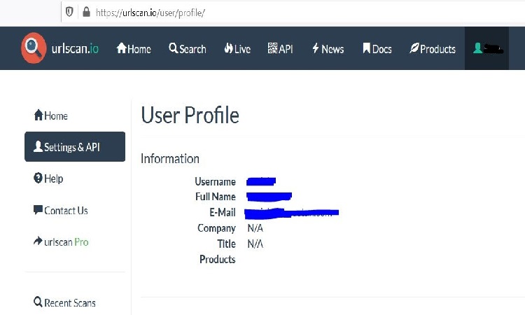Click the Recent Scans magnifier icon
This screenshot has width=525, height=315.
click(x=38, y=302)
